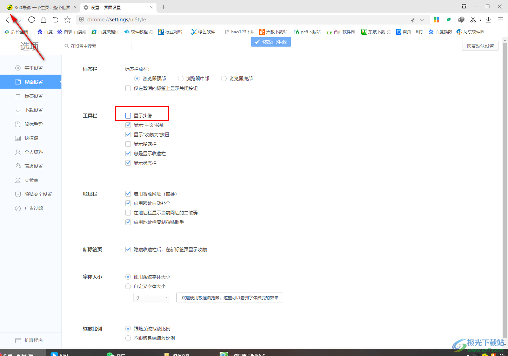Open the 行业网站 bookmark folder
The image size is (508, 356).
(171, 32)
